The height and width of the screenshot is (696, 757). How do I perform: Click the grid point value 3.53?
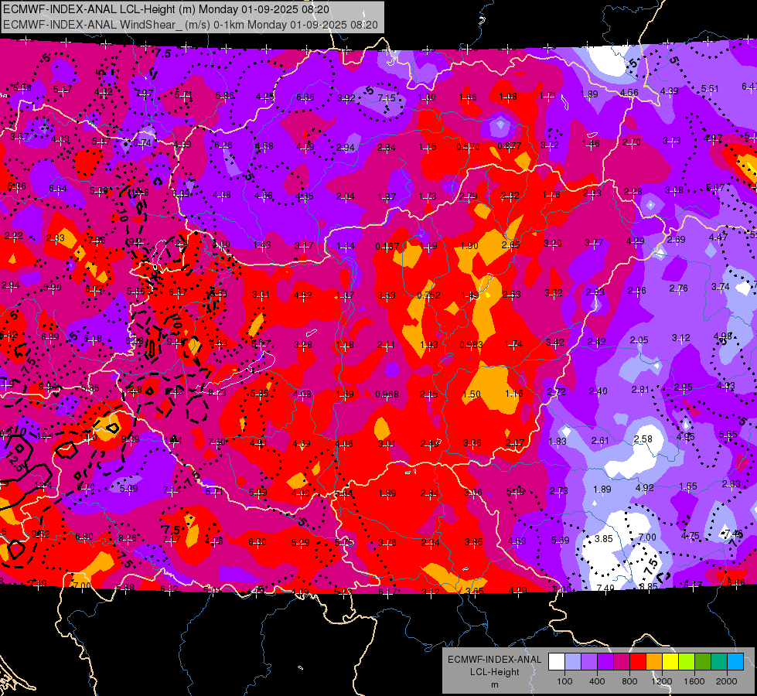coord(386,295)
